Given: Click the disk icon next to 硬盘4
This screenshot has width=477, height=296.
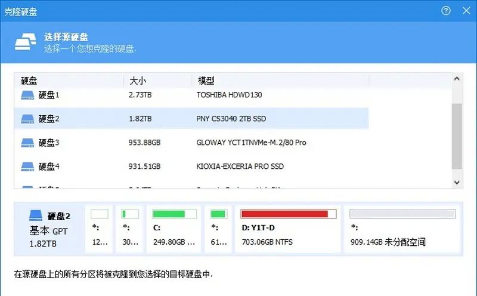Looking at the screenshot, I should click(x=27, y=166).
